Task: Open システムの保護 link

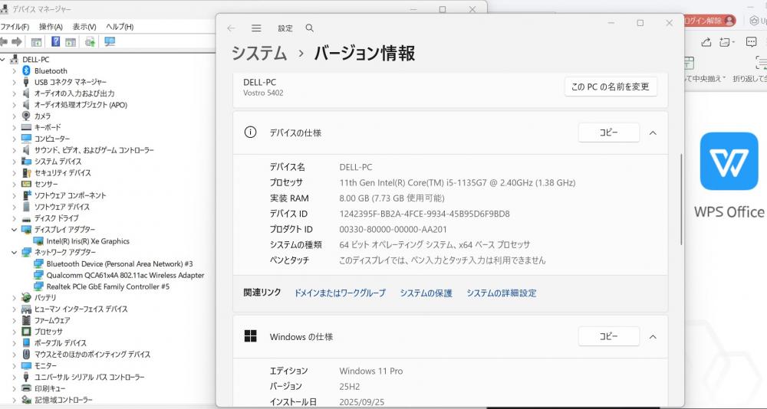Action: click(x=426, y=293)
